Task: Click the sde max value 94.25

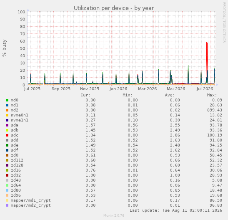Action: coord(216,145)
